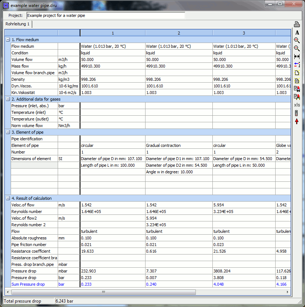Click the horizontal scrollbar thumb
Screen dimensions: 305x307
(104, 292)
